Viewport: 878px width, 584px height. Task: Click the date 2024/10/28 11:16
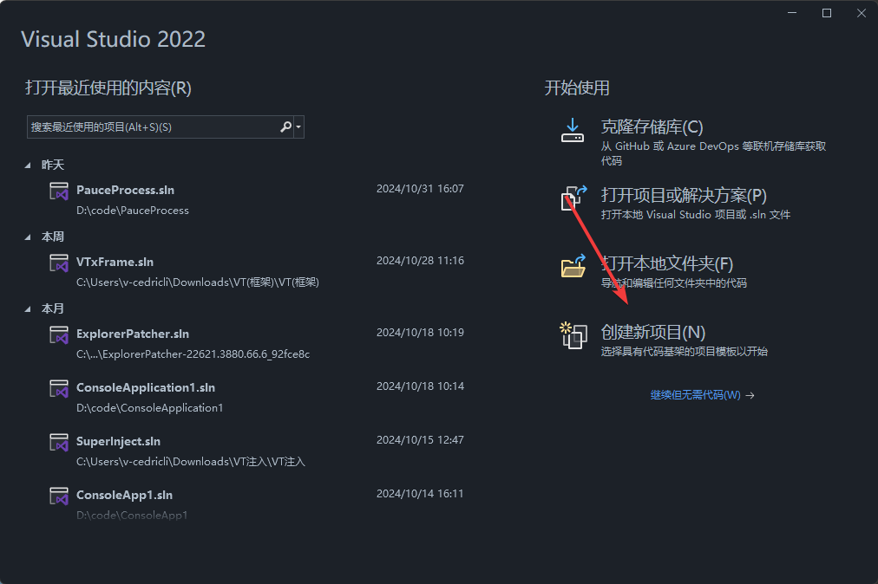click(x=420, y=261)
